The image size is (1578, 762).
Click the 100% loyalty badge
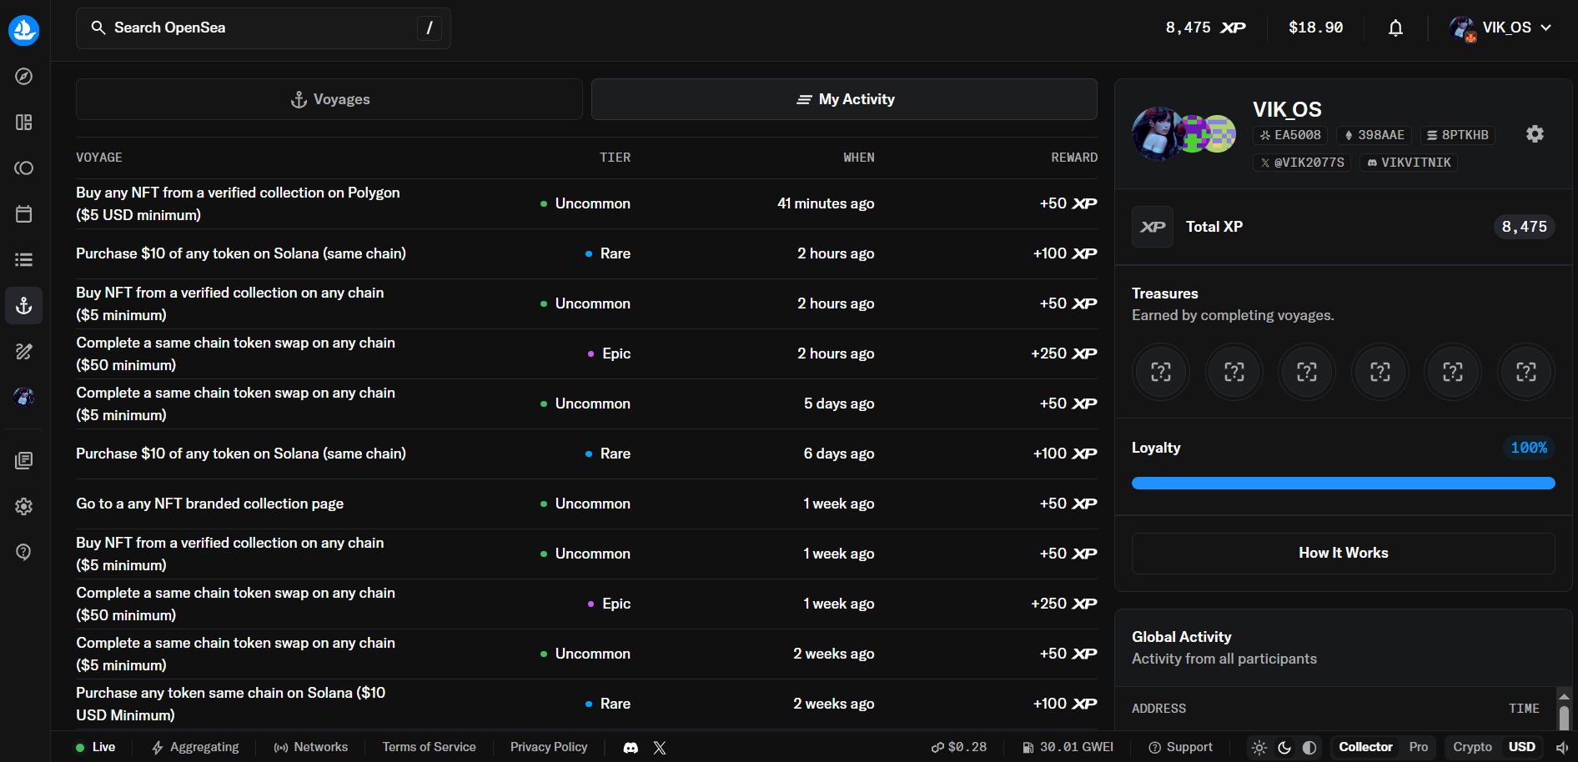[1529, 448]
